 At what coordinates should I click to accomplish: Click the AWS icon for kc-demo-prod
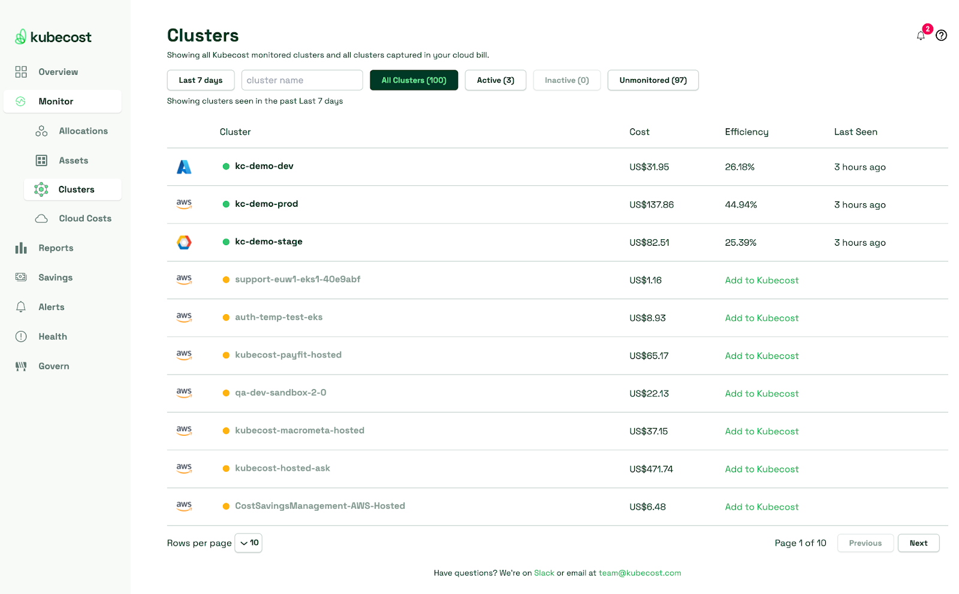coord(184,204)
